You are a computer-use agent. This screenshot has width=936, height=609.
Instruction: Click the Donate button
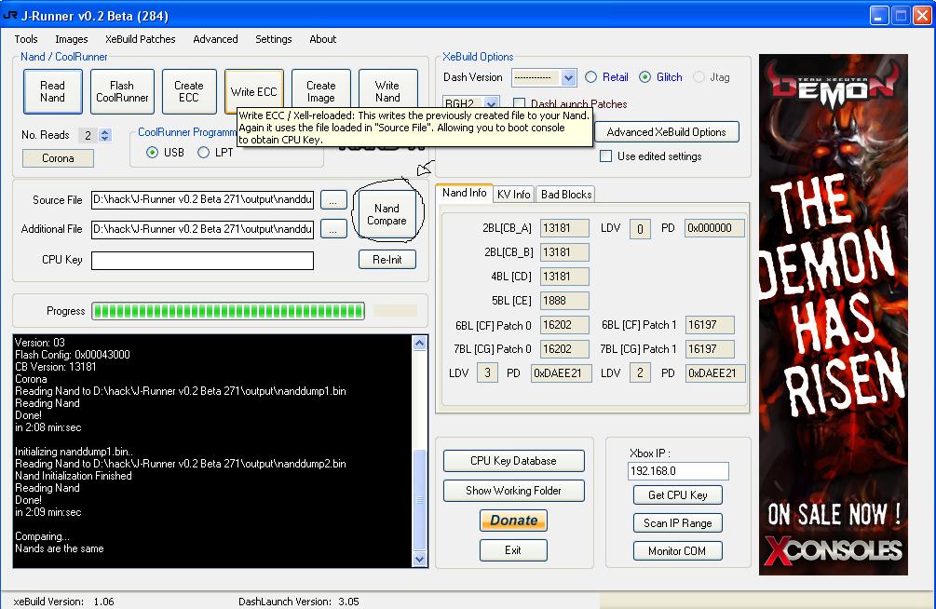coord(513,520)
